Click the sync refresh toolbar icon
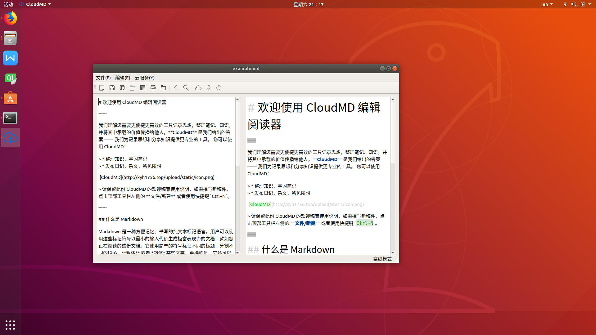The height and width of the screenshot is (335, 596). tap(219, 88)
